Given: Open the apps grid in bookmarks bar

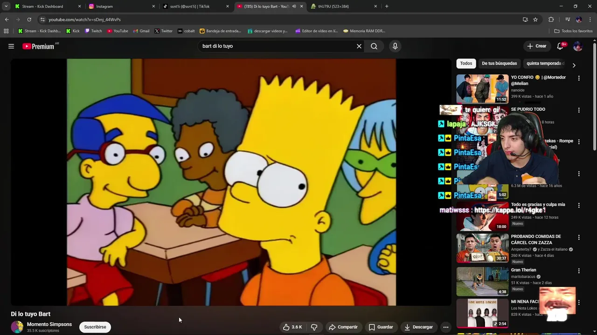Looking at the screenshot, I should pos(6,31).
